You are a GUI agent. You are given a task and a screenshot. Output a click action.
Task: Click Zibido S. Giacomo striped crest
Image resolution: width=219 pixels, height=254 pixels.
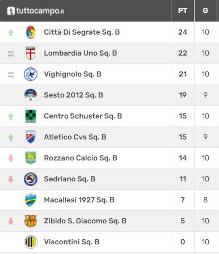pyautogui.click(x=31, y=221)
